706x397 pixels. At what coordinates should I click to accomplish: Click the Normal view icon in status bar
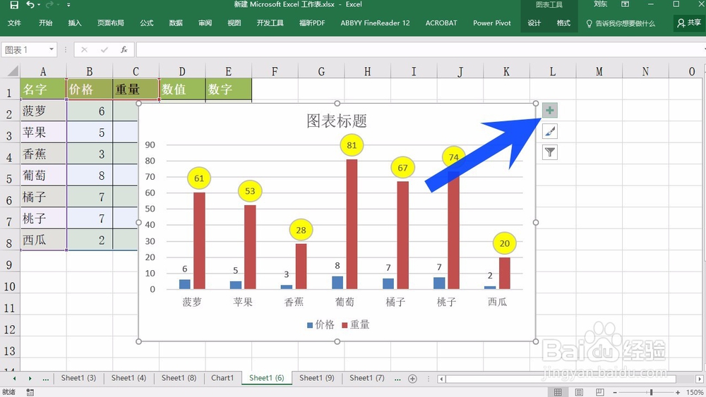click(558, 392)
